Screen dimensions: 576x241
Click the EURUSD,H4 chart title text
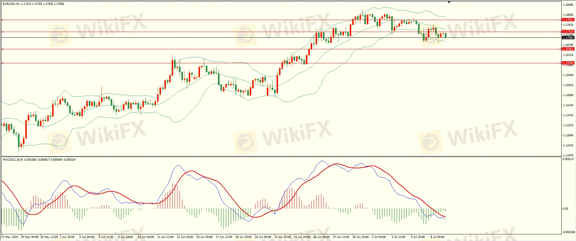tap(11, 4)
